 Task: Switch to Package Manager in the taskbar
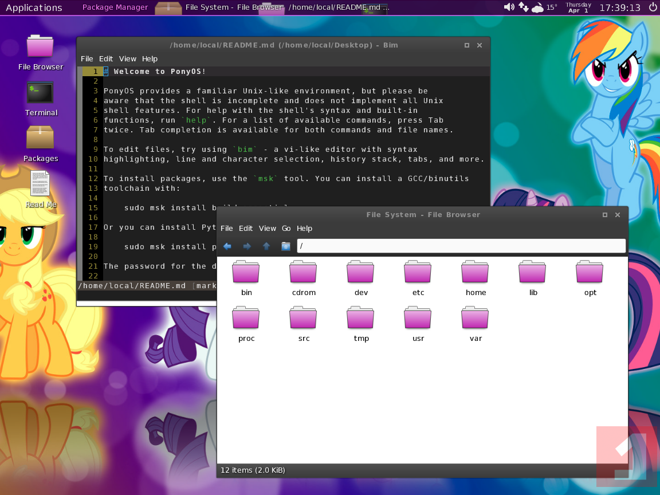pos(115,7)
